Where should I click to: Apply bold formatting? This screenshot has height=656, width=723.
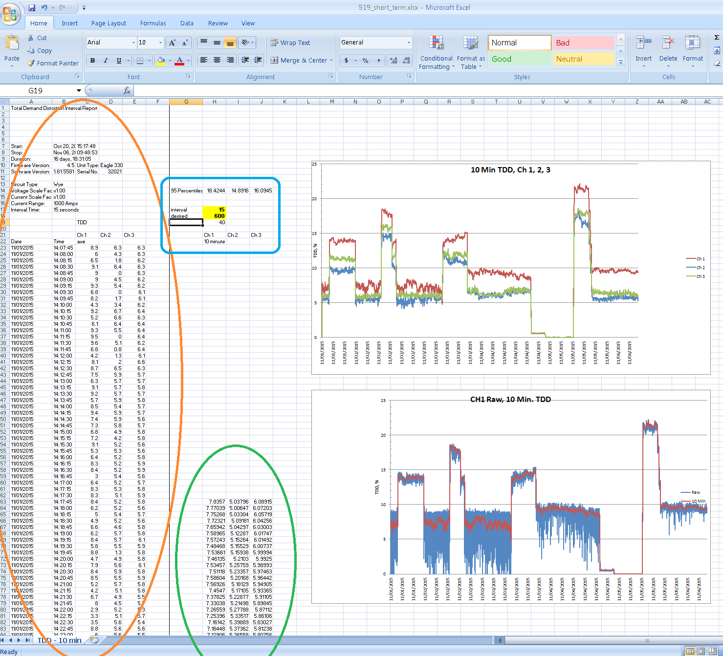coord(92,60)
